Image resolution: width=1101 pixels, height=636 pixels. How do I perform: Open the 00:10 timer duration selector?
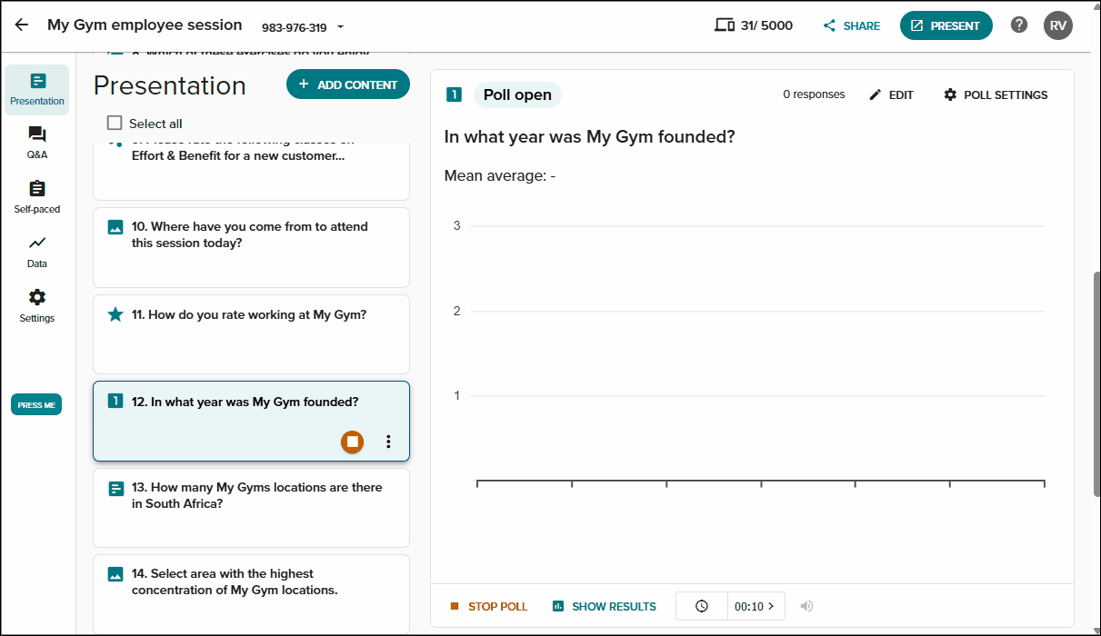[x=756, y=606]
